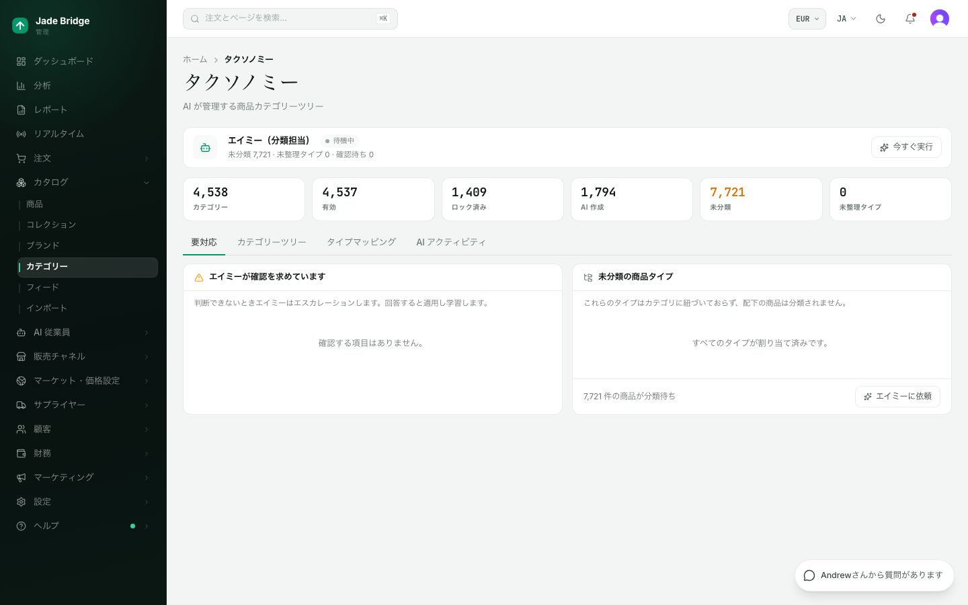Open the 未分類 7,721 stat card
968x605 pixels.
click(x=761, y=199)
